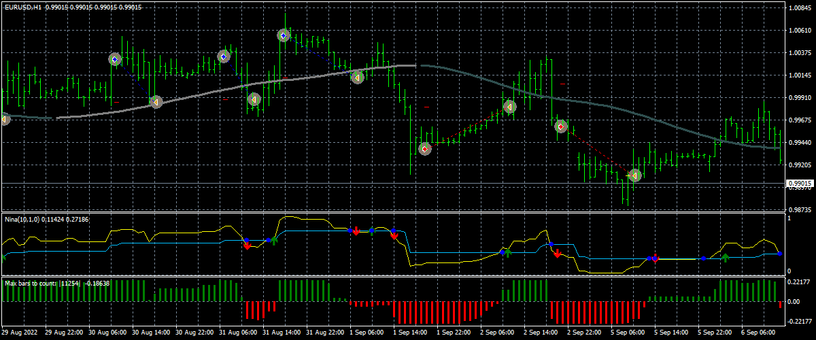Click the red sell marker starting the rising red dashed line
This screenshot has height=340, width=816.
tap(425, 149)
